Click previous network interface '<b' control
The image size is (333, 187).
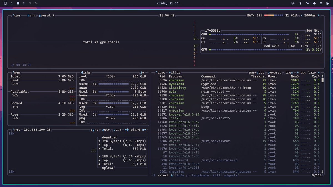coord(127,130)
